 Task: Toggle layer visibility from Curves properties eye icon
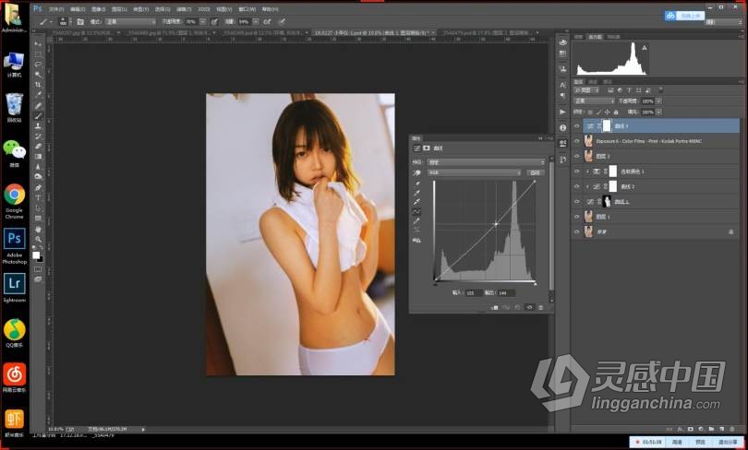(528, 308)
